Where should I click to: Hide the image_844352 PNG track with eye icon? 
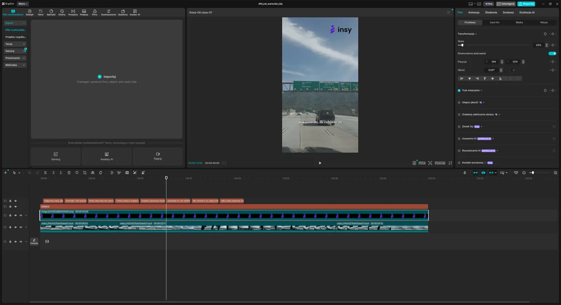[15, 215]
